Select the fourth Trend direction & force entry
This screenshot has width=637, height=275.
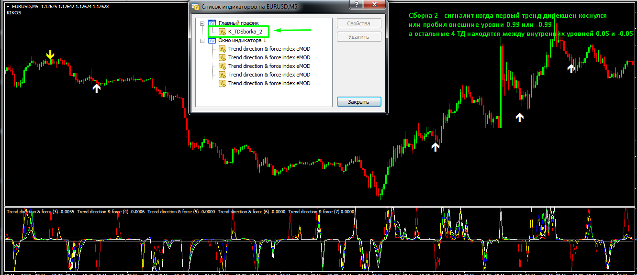click(269, 75)
